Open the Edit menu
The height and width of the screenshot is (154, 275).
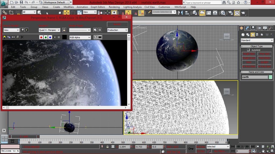pyautogui.click(x=13, y=7)
